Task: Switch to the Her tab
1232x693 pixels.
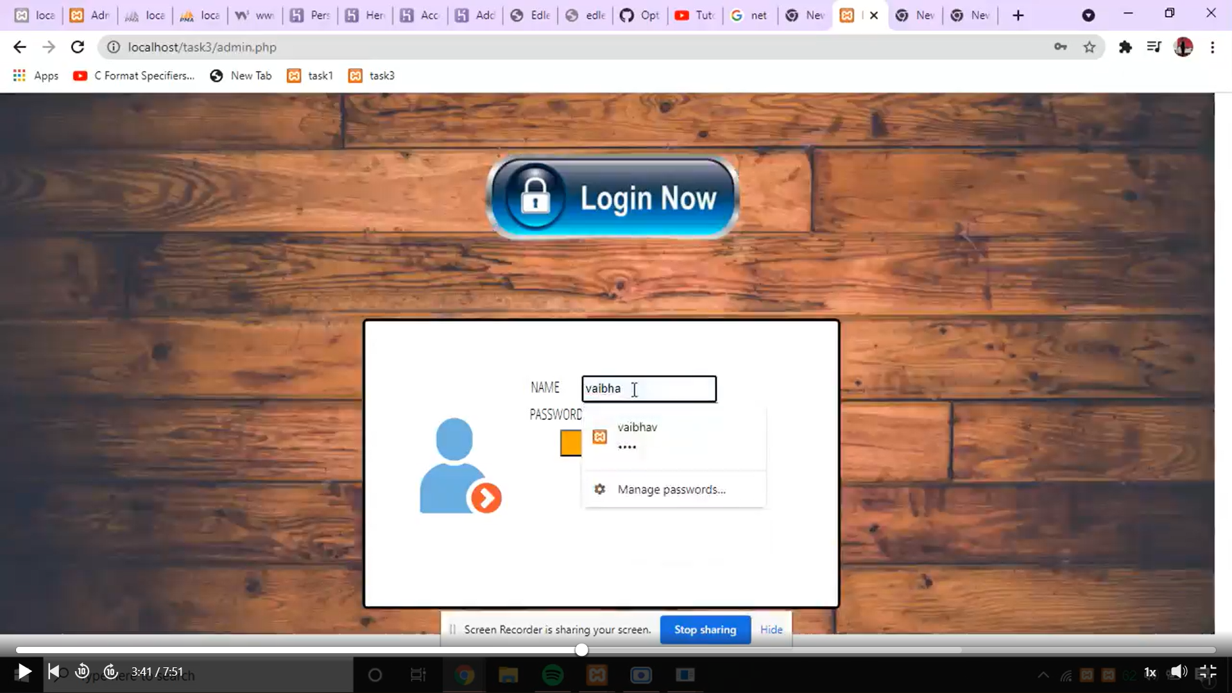Action: [x=365, y=15]
